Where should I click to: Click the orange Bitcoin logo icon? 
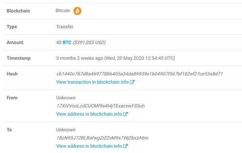coord(78,11)
